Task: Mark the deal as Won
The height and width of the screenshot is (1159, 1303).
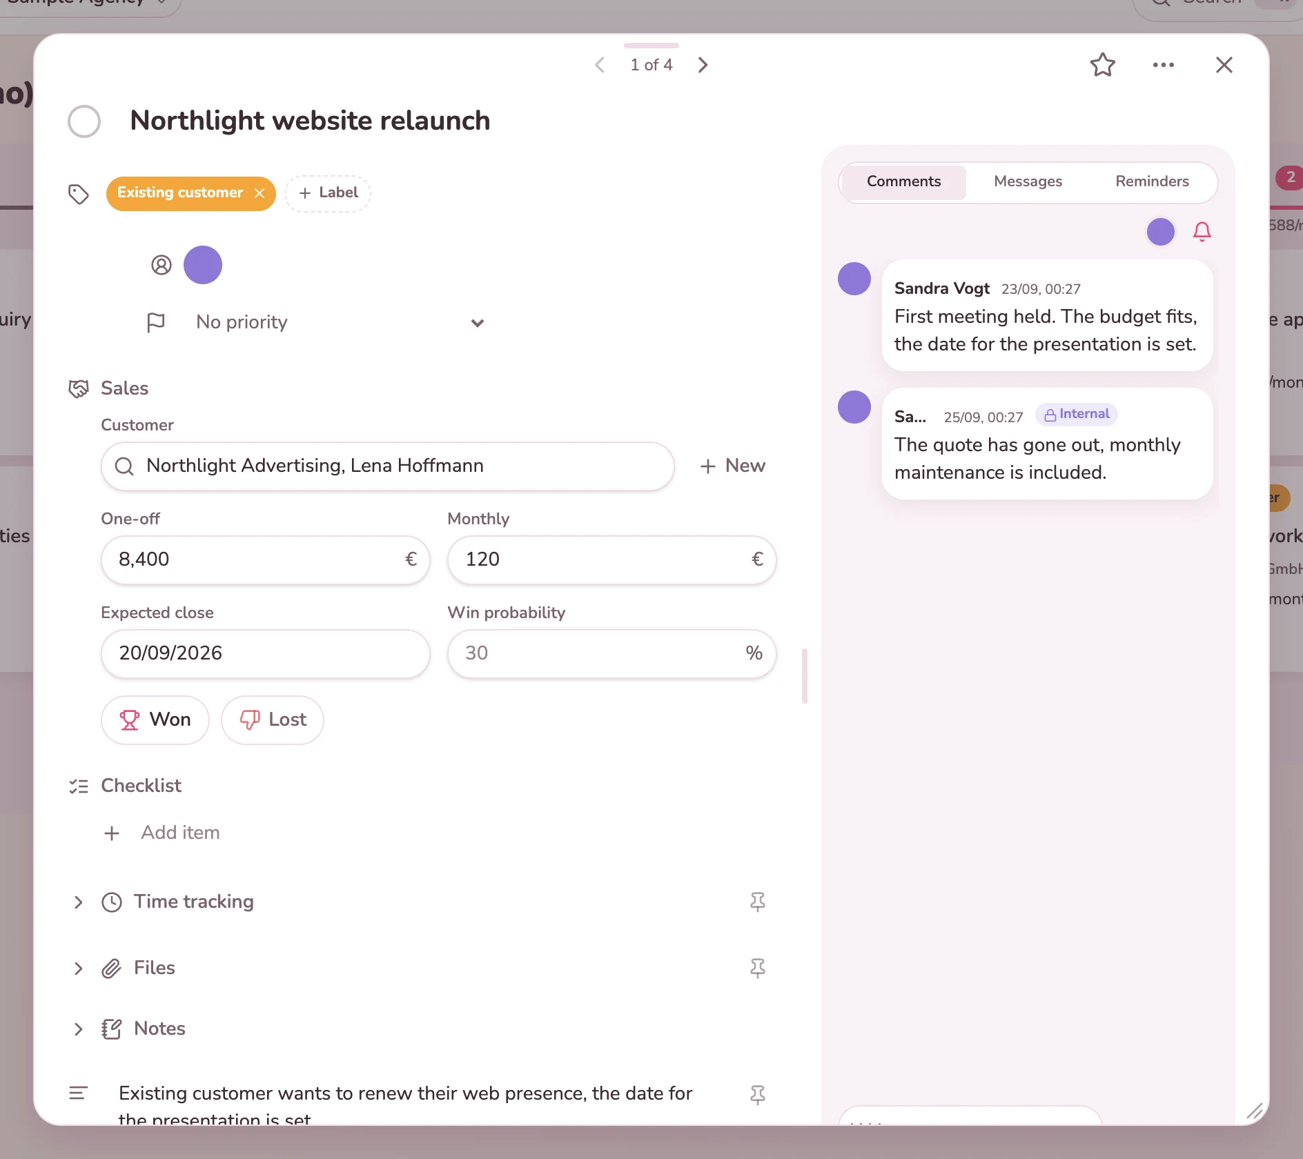Action: pos(155,720)
